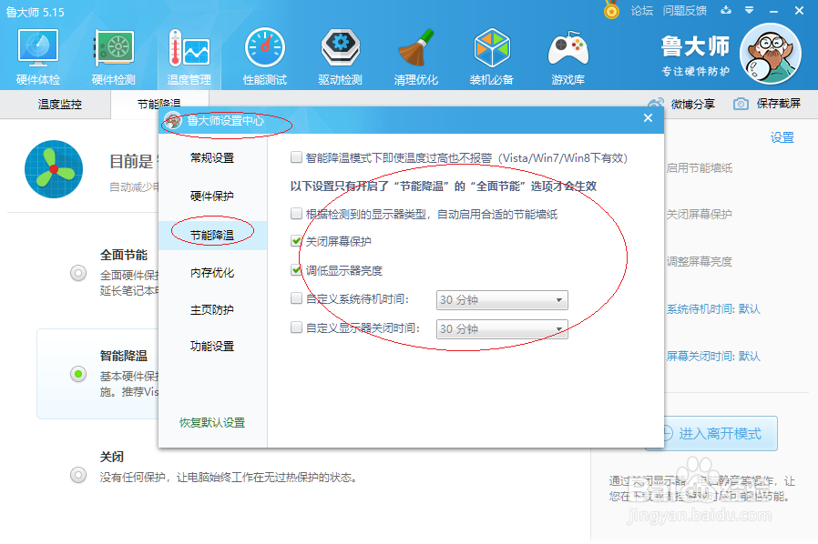Open 游戏库 game controller icon
Screen dimensions: 818x544
coord(567,48)
